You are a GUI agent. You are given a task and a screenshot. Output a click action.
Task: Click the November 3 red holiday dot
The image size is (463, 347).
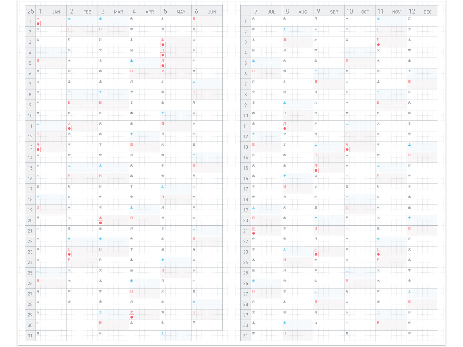(378, 44)
